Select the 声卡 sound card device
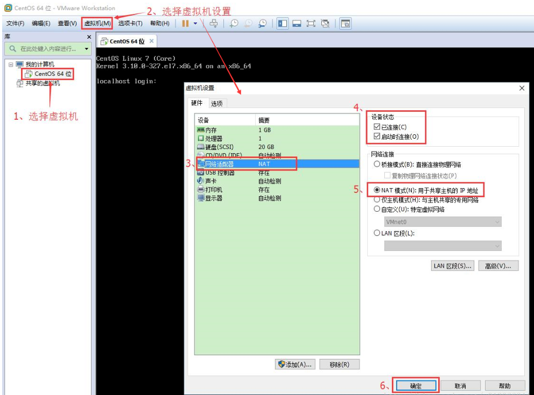Image resolution: width=534 pixels, height=395 pixels. 210,181
